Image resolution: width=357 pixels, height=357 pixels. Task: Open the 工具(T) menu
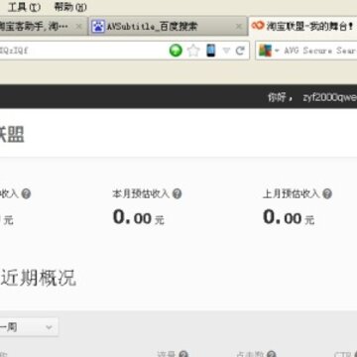click(24, 7)
